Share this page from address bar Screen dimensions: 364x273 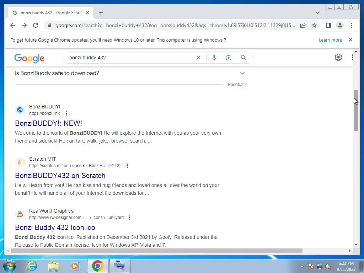click(303, 25)
